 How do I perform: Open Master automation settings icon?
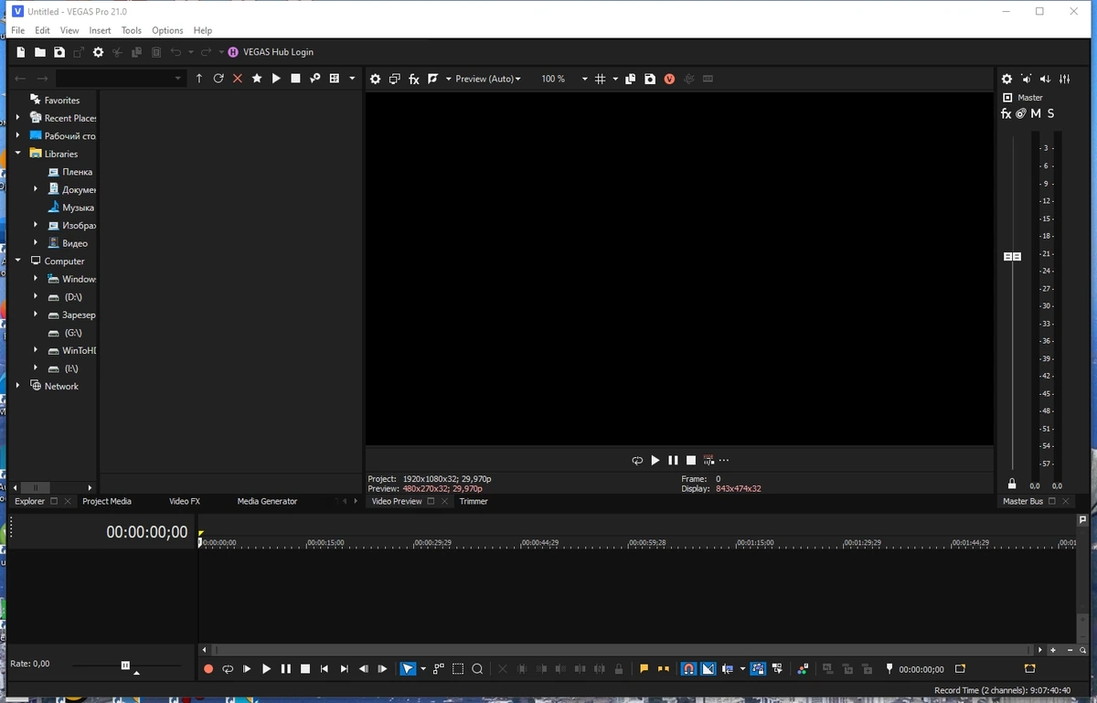coord(1021,114)
